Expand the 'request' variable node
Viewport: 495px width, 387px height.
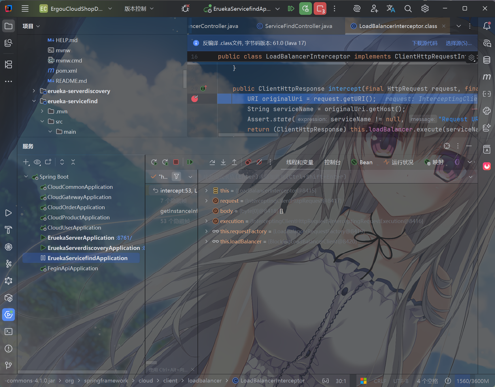click(x=207, y=201)
